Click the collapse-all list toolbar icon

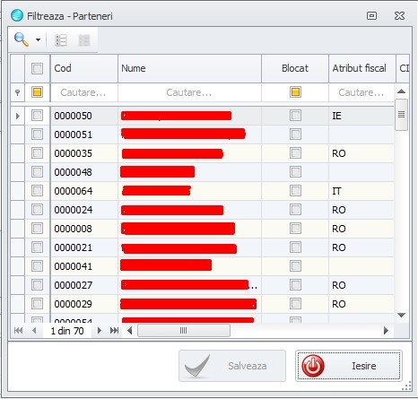(84, 40)
